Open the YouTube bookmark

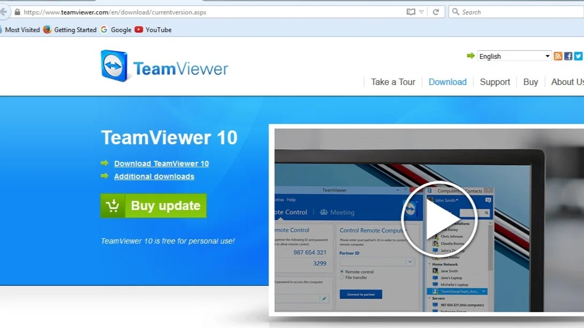click(153, 30)
